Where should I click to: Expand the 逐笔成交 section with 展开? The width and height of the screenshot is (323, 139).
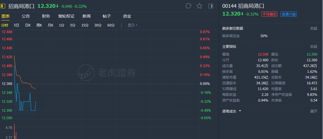coord(314,111)
